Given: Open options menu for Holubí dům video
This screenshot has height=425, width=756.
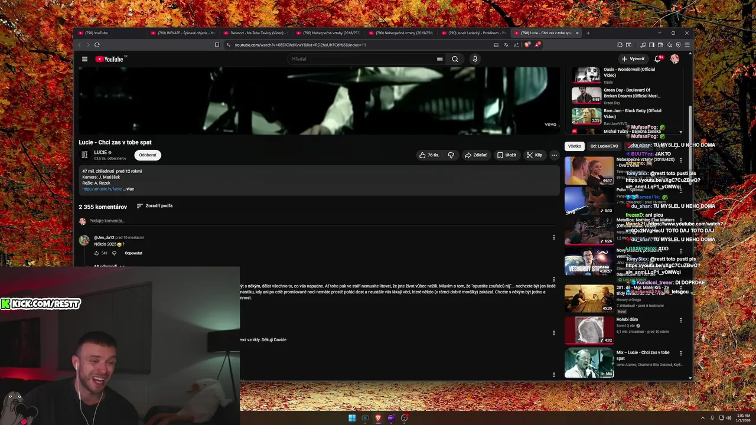Looking at the screenshot, I should click(680, 320).
